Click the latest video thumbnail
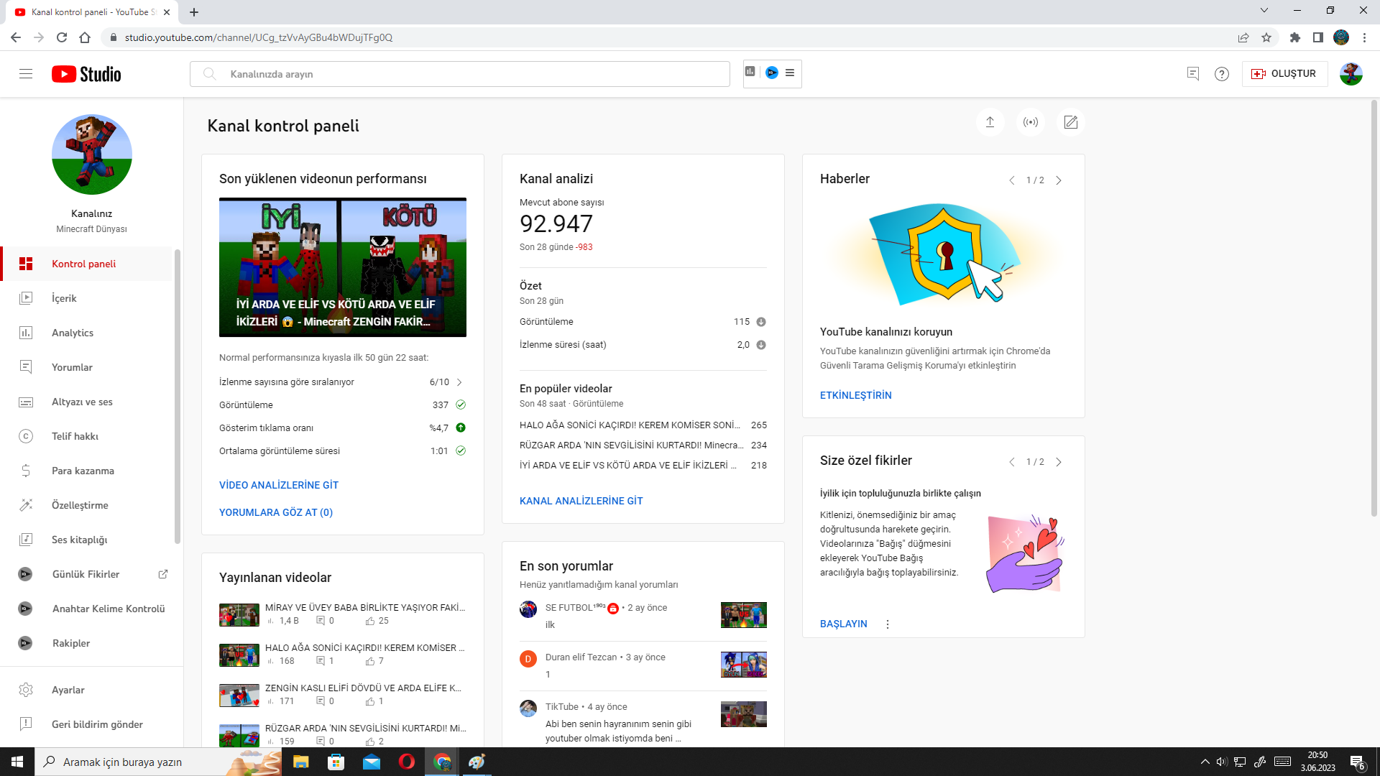This screenshot has width=1380, height=776. [343, 267]
